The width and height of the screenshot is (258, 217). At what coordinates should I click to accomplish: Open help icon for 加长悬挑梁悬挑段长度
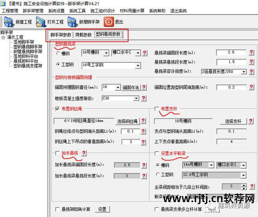(x=144, y=176)
